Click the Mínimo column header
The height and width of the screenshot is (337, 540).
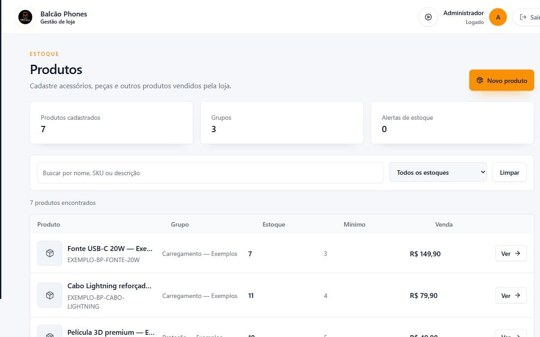click(354, 224)
